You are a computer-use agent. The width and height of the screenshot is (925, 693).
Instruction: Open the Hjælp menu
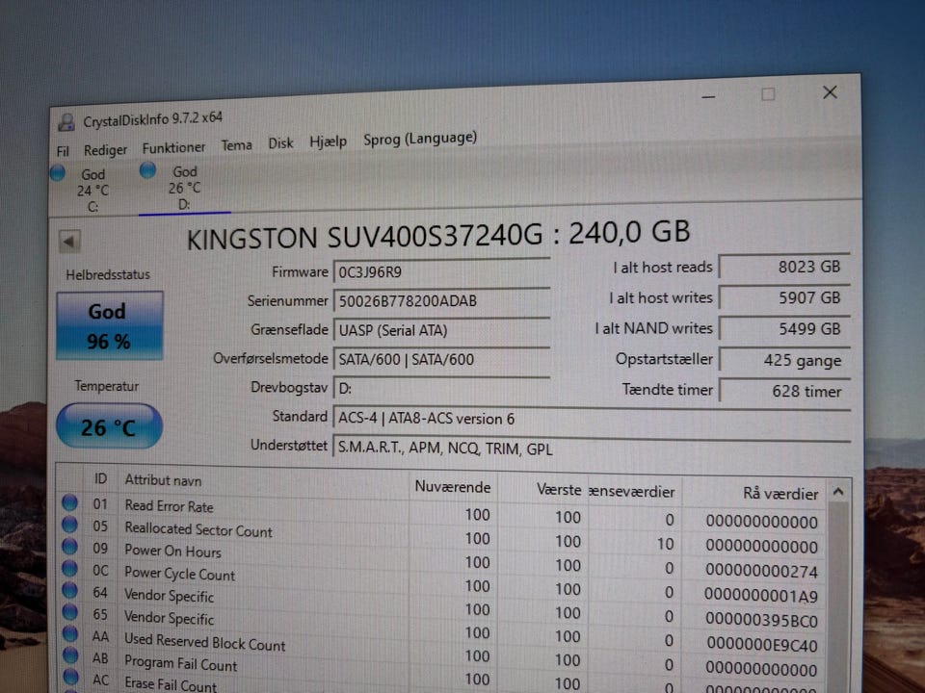(328, 141)
